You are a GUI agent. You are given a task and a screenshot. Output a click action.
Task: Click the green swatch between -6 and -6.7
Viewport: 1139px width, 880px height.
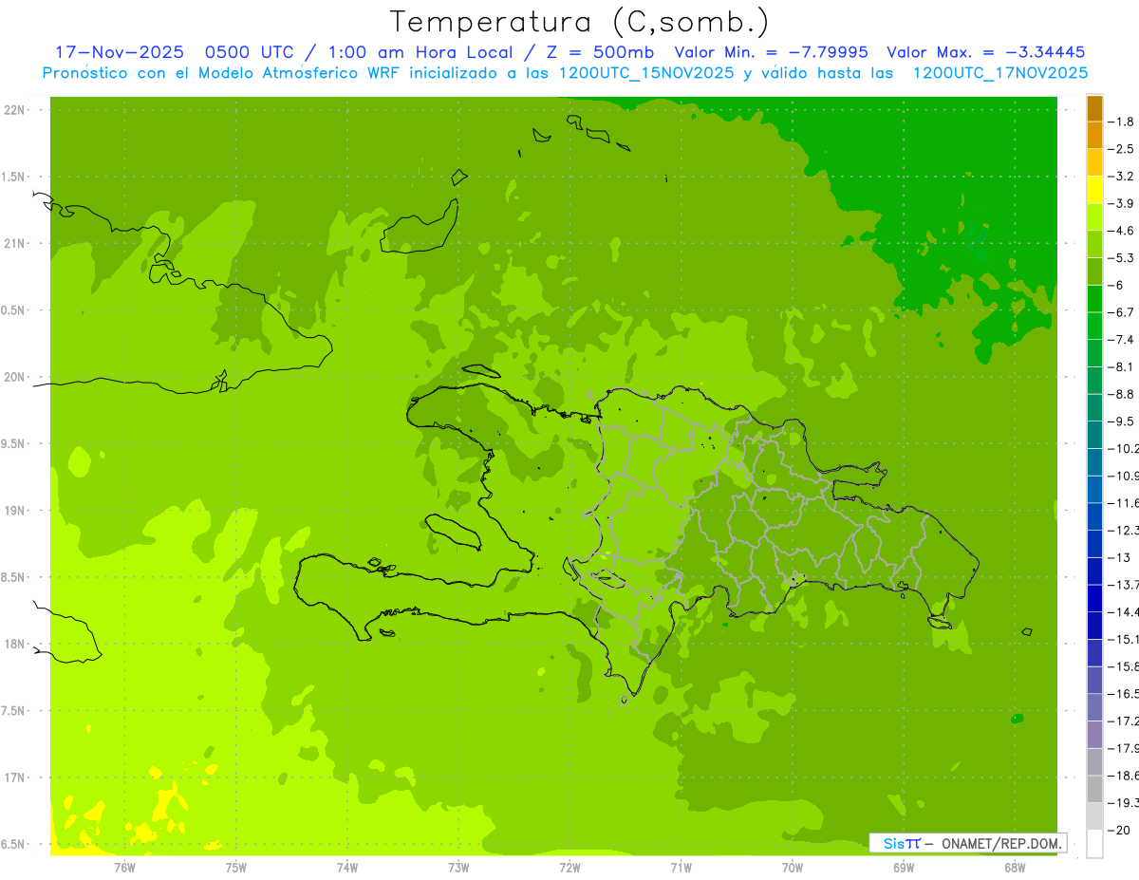pyautogui.click(x=1094, y=299)
